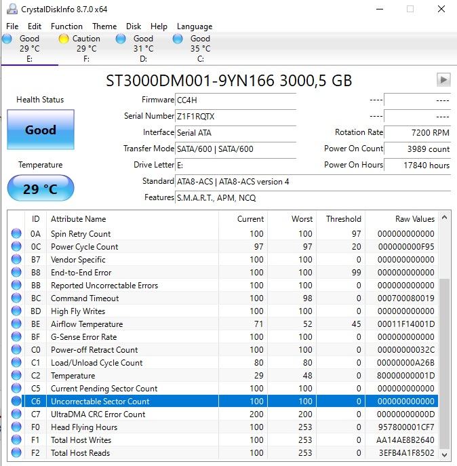Click scroll up arrow of attribute list
Image resolution: width=457 pixels, height=466 pixels.
tap(444, 218)
